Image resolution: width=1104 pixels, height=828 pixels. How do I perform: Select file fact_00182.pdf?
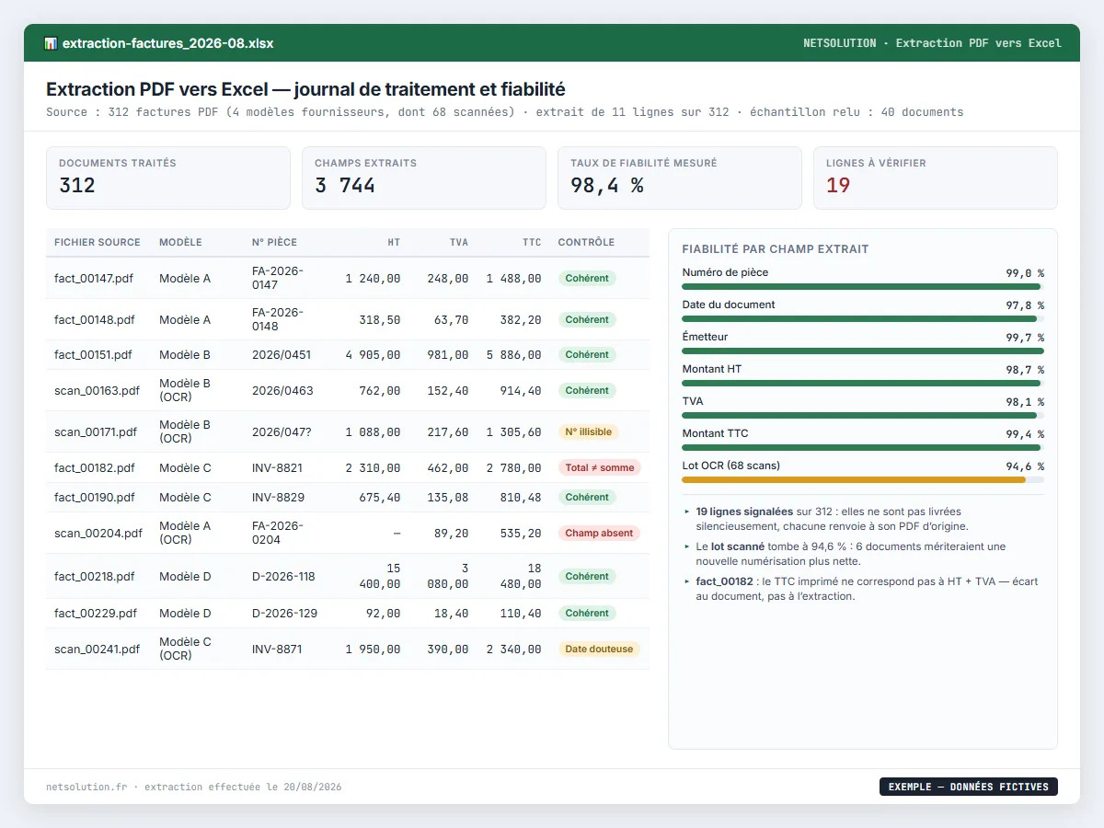point(94,467)
